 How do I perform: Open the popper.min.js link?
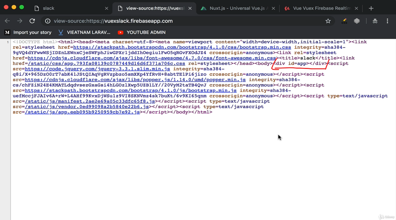click(135, 80)
